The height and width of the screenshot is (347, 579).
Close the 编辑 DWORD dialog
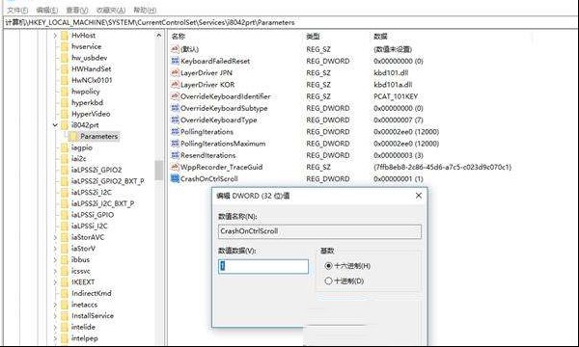click(x=419, y=196)
